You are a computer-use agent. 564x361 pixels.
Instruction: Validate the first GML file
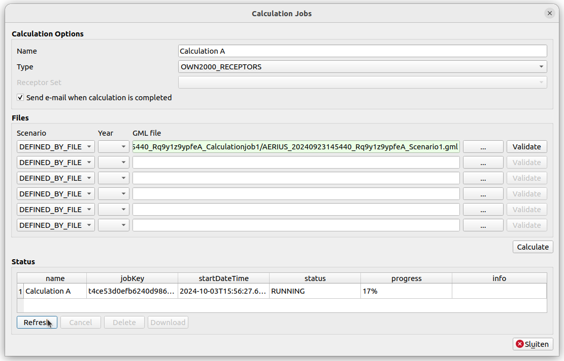pos(526,147)
